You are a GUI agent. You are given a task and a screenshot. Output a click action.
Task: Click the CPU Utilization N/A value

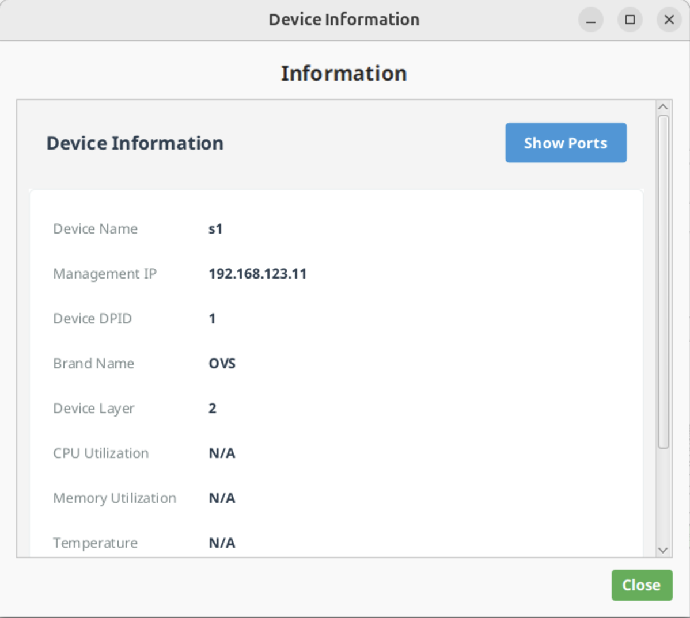[x=222, y=453]
